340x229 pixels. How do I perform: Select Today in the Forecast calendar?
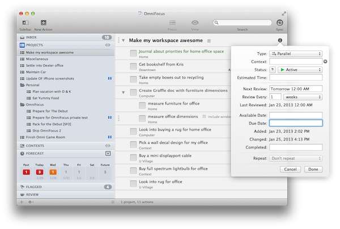tap(40, 172)
